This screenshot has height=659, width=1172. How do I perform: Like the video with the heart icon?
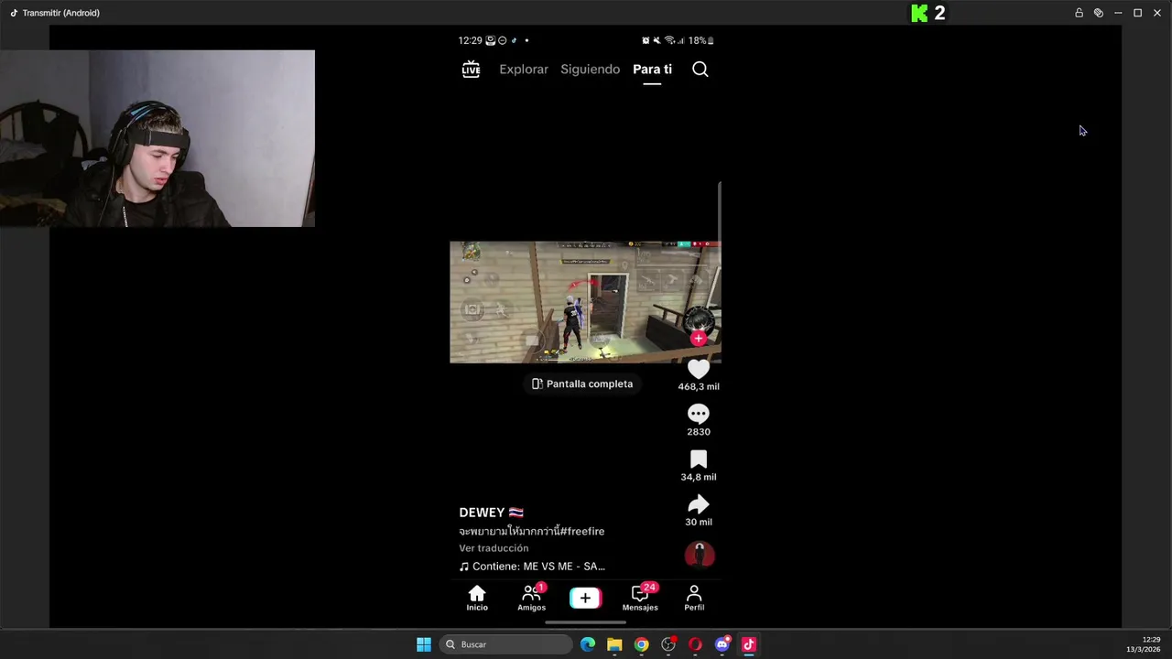699,369
